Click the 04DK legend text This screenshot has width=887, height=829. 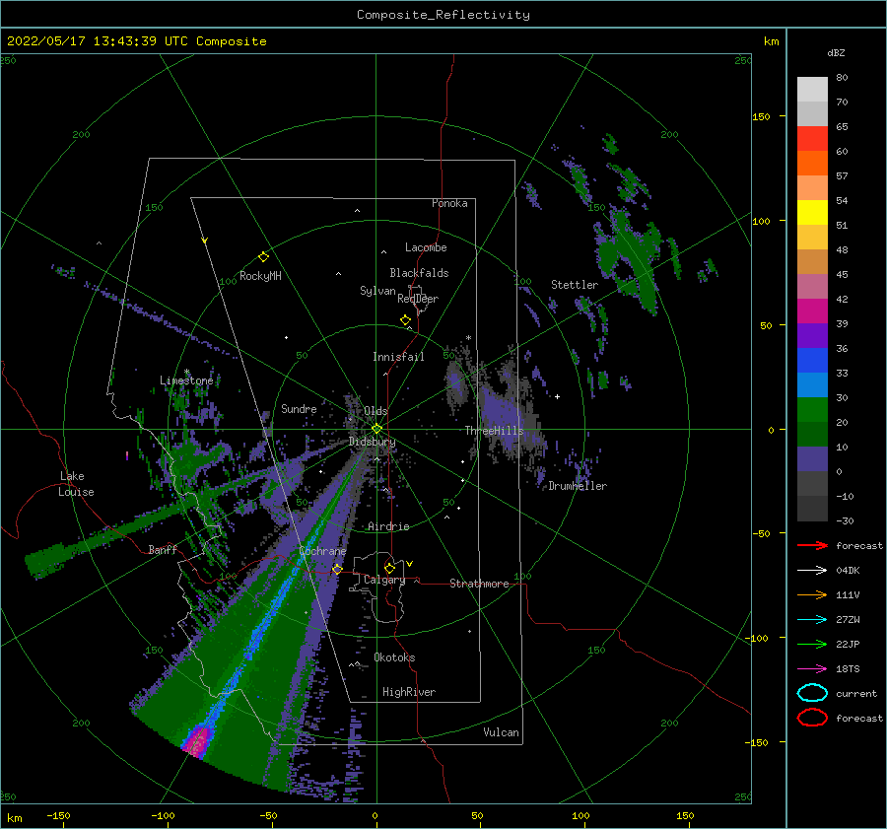pos(848,570)
